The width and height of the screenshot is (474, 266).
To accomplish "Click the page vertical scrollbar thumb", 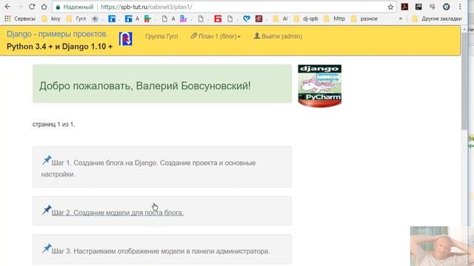I will 464,81.
